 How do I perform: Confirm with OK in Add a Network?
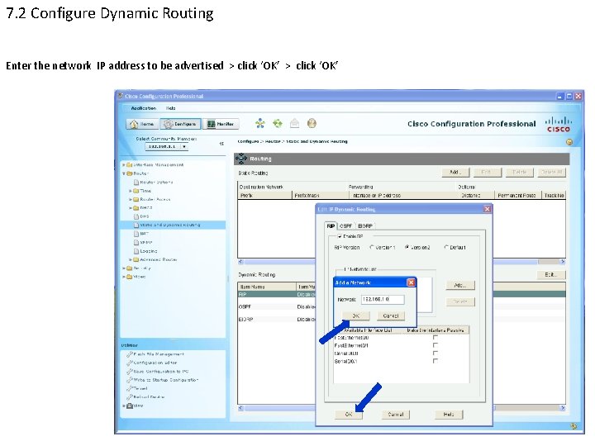(x=356, y=316)
